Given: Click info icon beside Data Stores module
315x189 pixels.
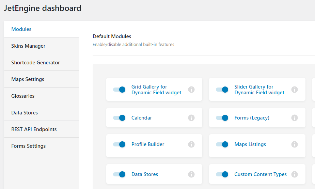Looking at the screenshot, I should pyautogui.click(x=191, y=174).
